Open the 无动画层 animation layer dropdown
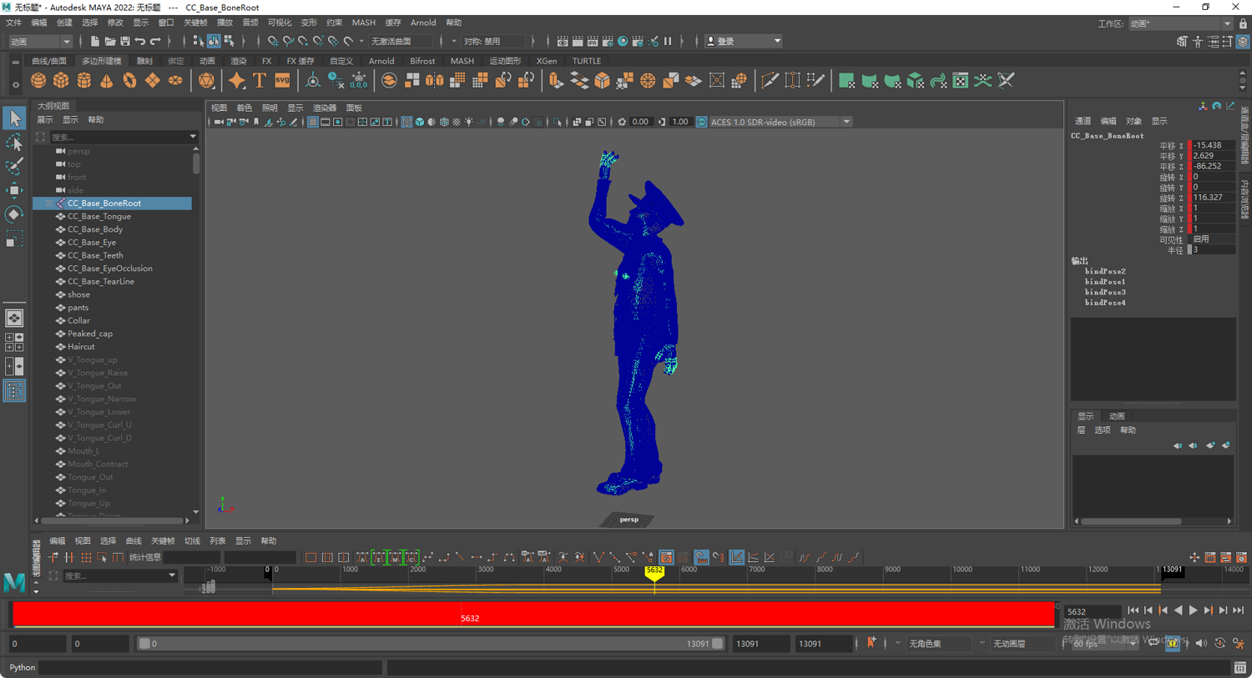Viewport: 1252px width, 678px height. coord(1024,643)
